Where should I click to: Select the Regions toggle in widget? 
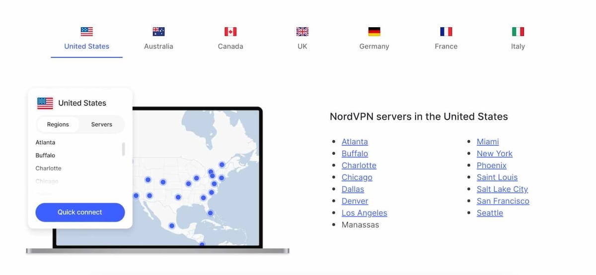pos(58,124)
